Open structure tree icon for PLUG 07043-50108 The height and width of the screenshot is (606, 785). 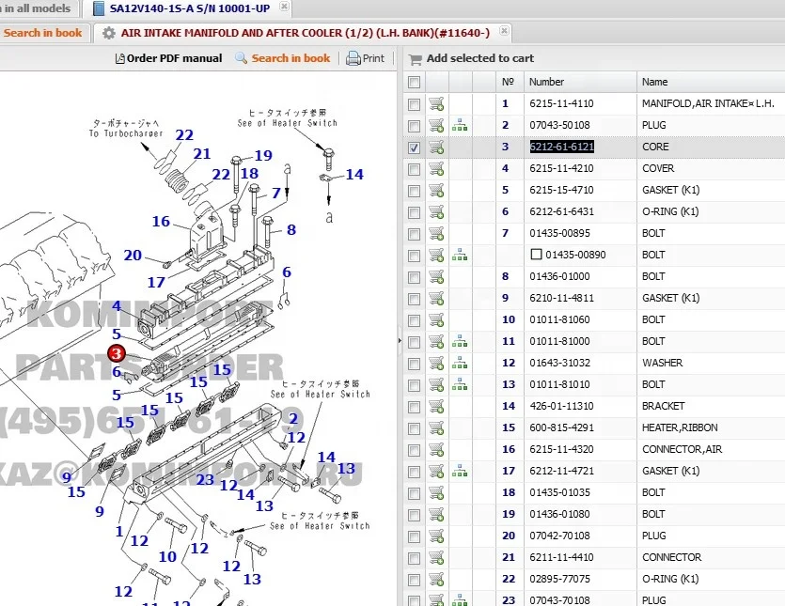(x=460, y=125)
